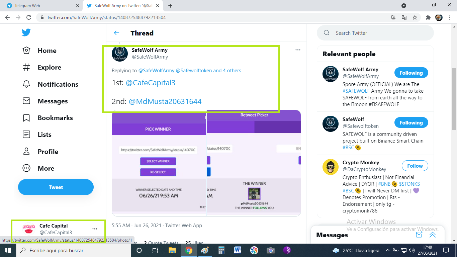The height and width of the screenshot is (257, 457).
Task: Click the Twitter Web App source link
Action: tap(184, 226)
